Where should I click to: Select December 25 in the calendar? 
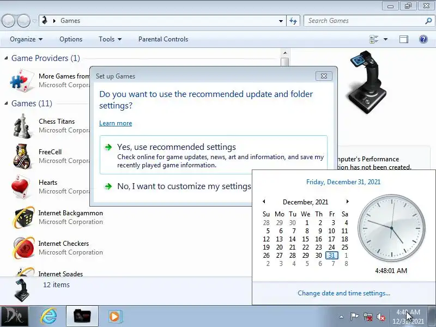tap(345, 247)
